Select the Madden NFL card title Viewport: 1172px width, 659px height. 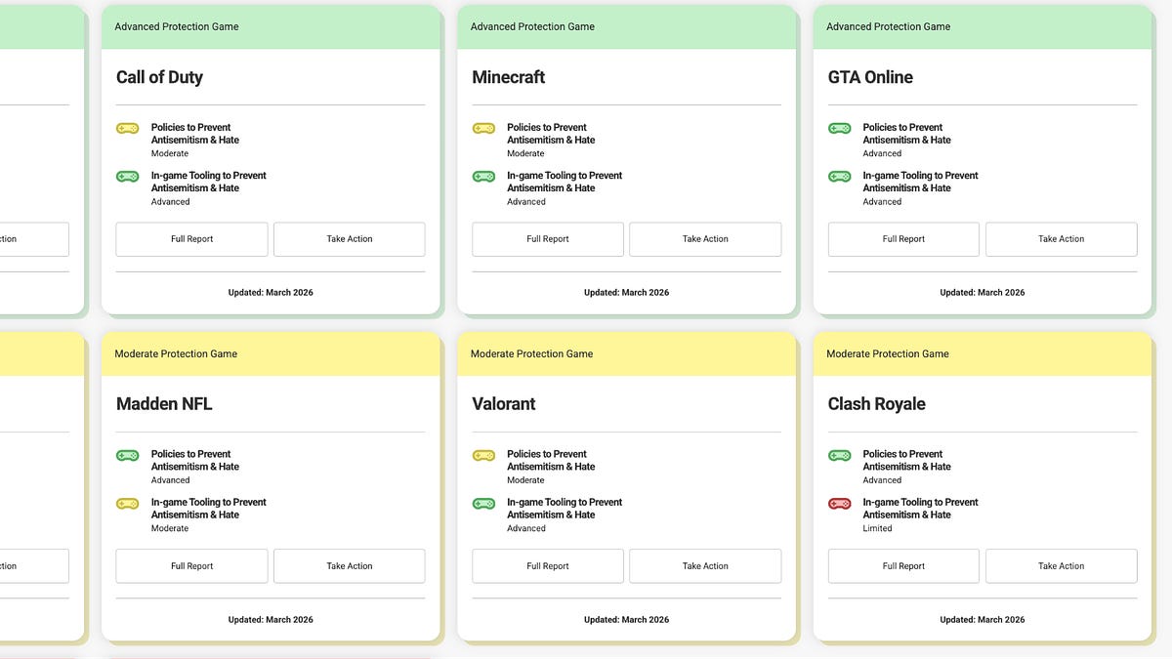tap(164, 404)
